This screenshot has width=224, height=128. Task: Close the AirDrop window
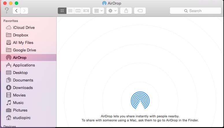[5, 3]
